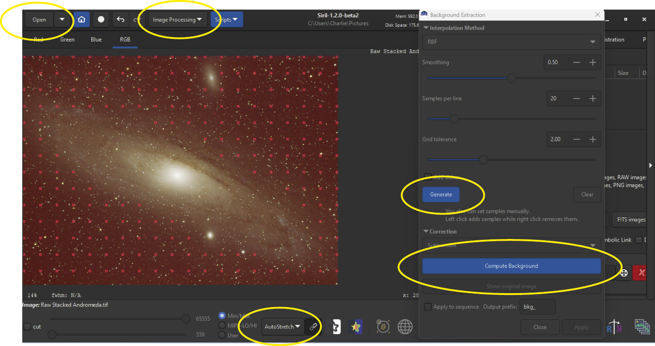Viewport: 655px width, 346px height.
Task: Enable Apply to sequence in Background Extraction
Action: coord(427,306)
